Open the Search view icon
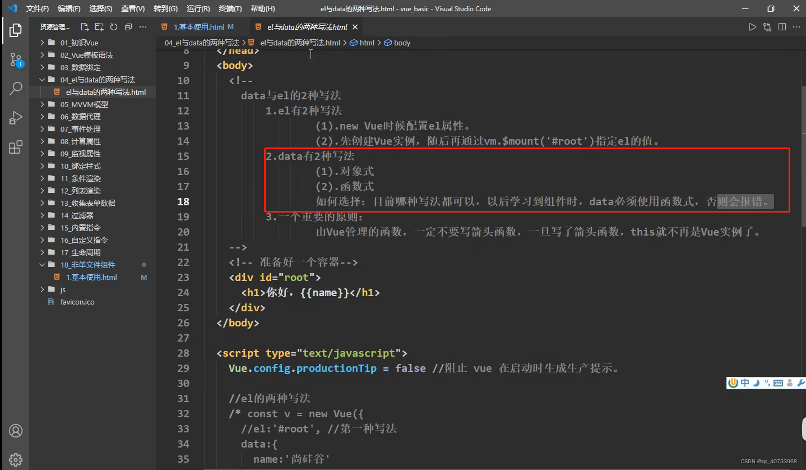 [16, 88]
